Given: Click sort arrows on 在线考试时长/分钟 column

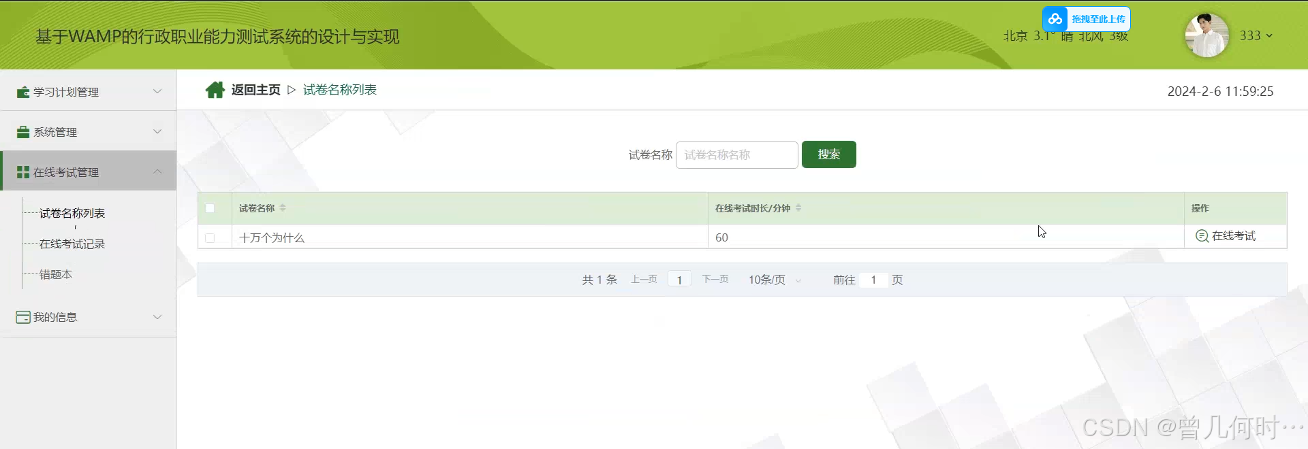Looking at the screenshot, I should 798,208.
